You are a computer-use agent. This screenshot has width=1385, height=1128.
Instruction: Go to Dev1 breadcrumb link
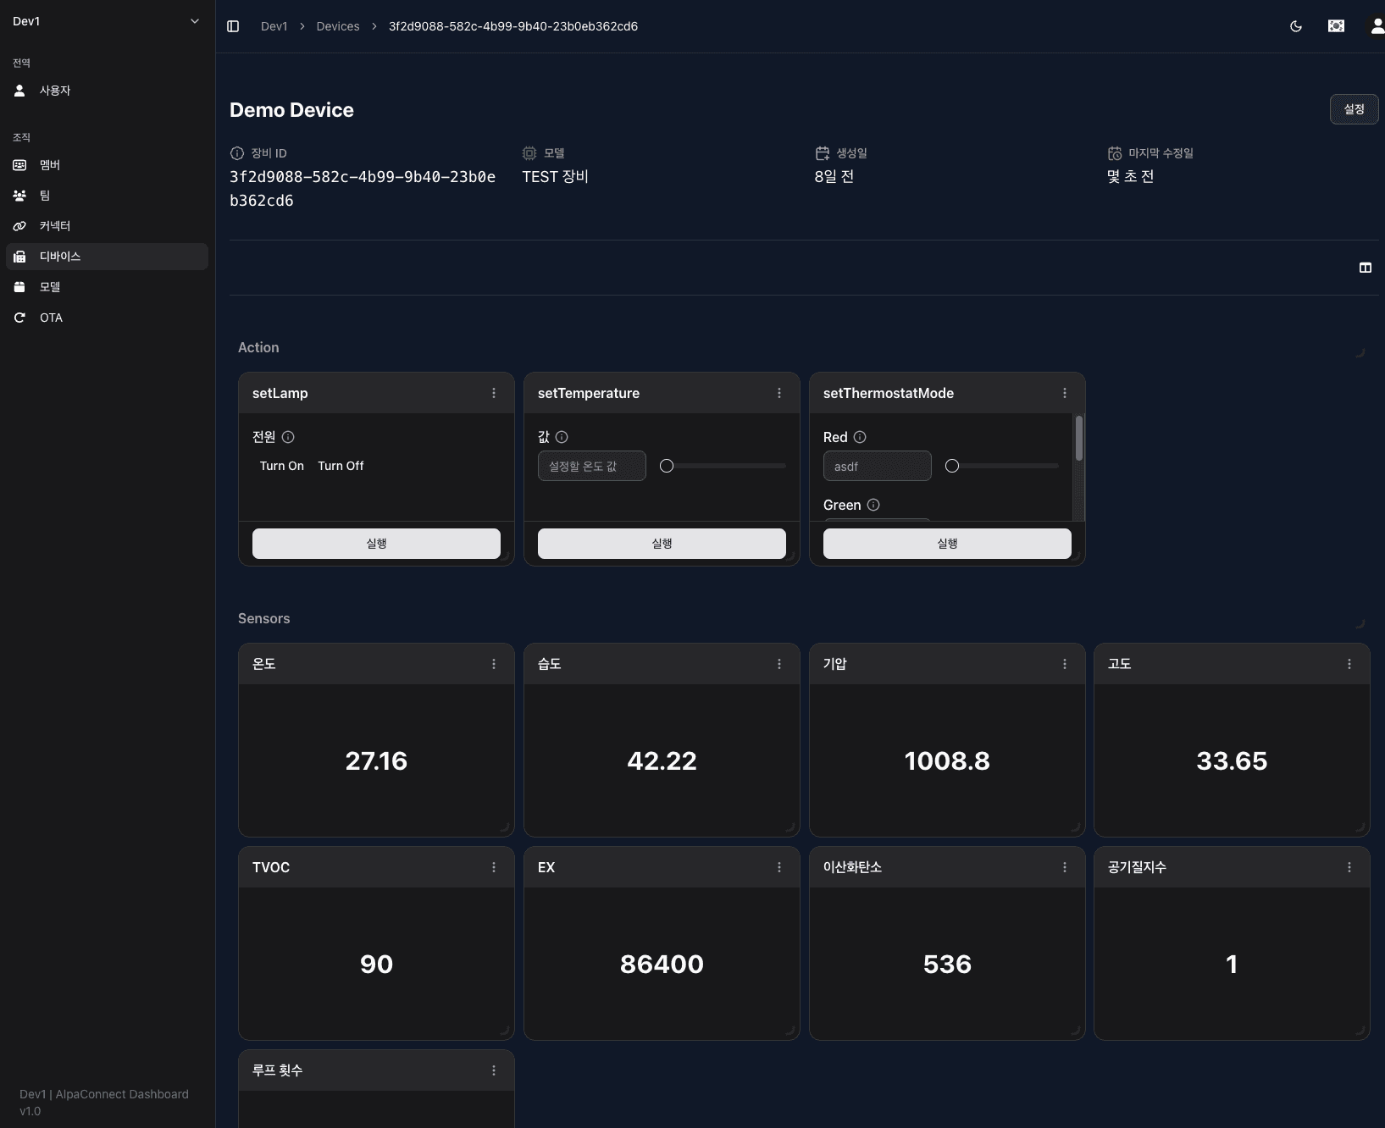point(274,26)
